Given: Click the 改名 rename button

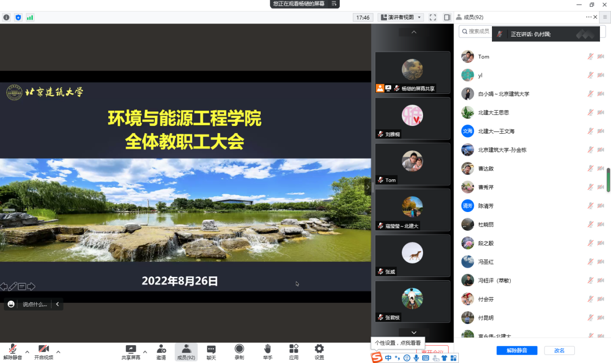Looking at the screenshot, I should [x=560, y=350].
